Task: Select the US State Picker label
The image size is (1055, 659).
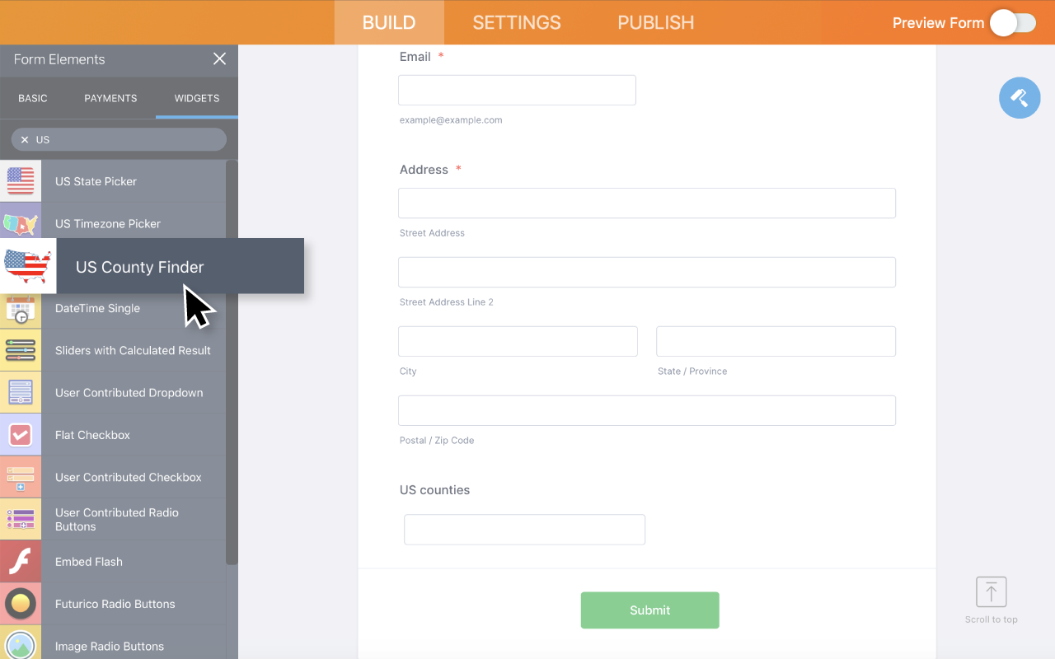Action: click(x=96, y=181)
